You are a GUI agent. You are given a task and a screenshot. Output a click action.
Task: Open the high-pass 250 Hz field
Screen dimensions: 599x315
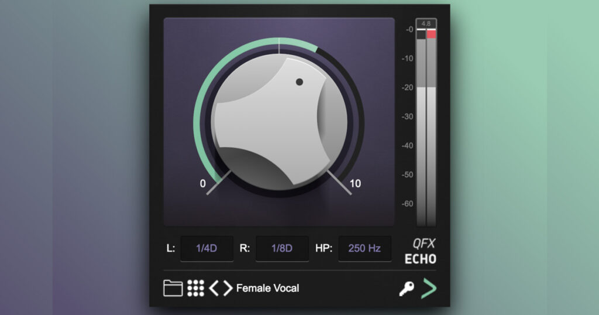364,248
